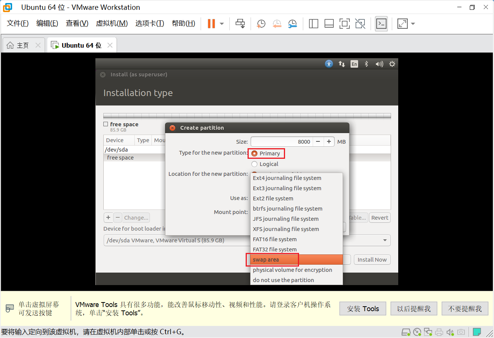Choose FAT32 file system
Viewport: 494px width, 338px height.
pyautogui.click(x=296, y=250)
